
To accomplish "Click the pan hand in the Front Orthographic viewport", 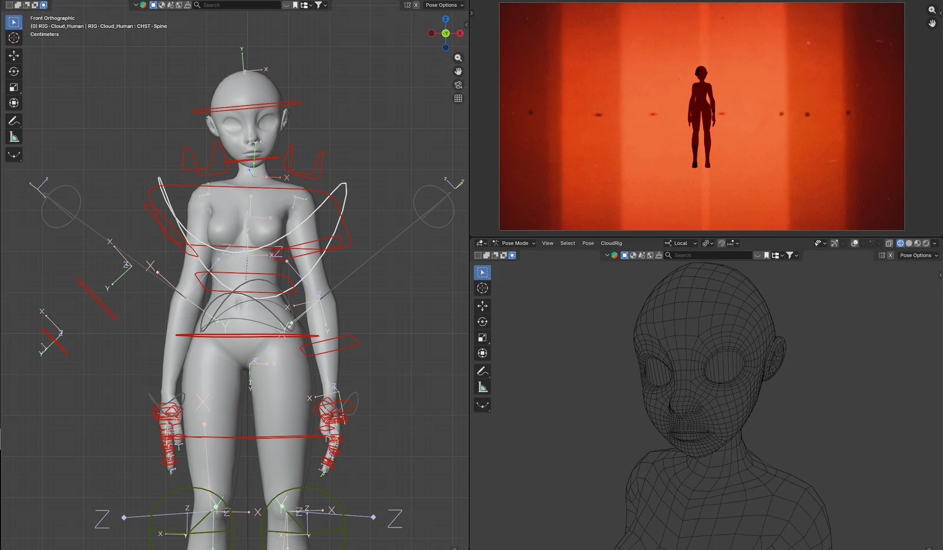I will (x=458, y=71).
